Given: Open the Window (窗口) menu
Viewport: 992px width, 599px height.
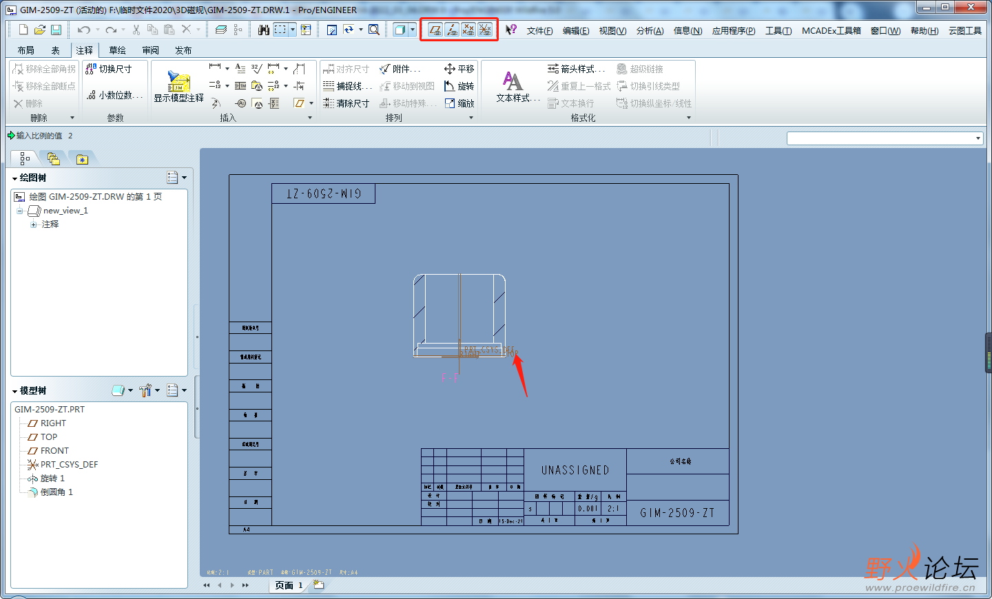Looking at the screenshot, I should click(885, 30).
